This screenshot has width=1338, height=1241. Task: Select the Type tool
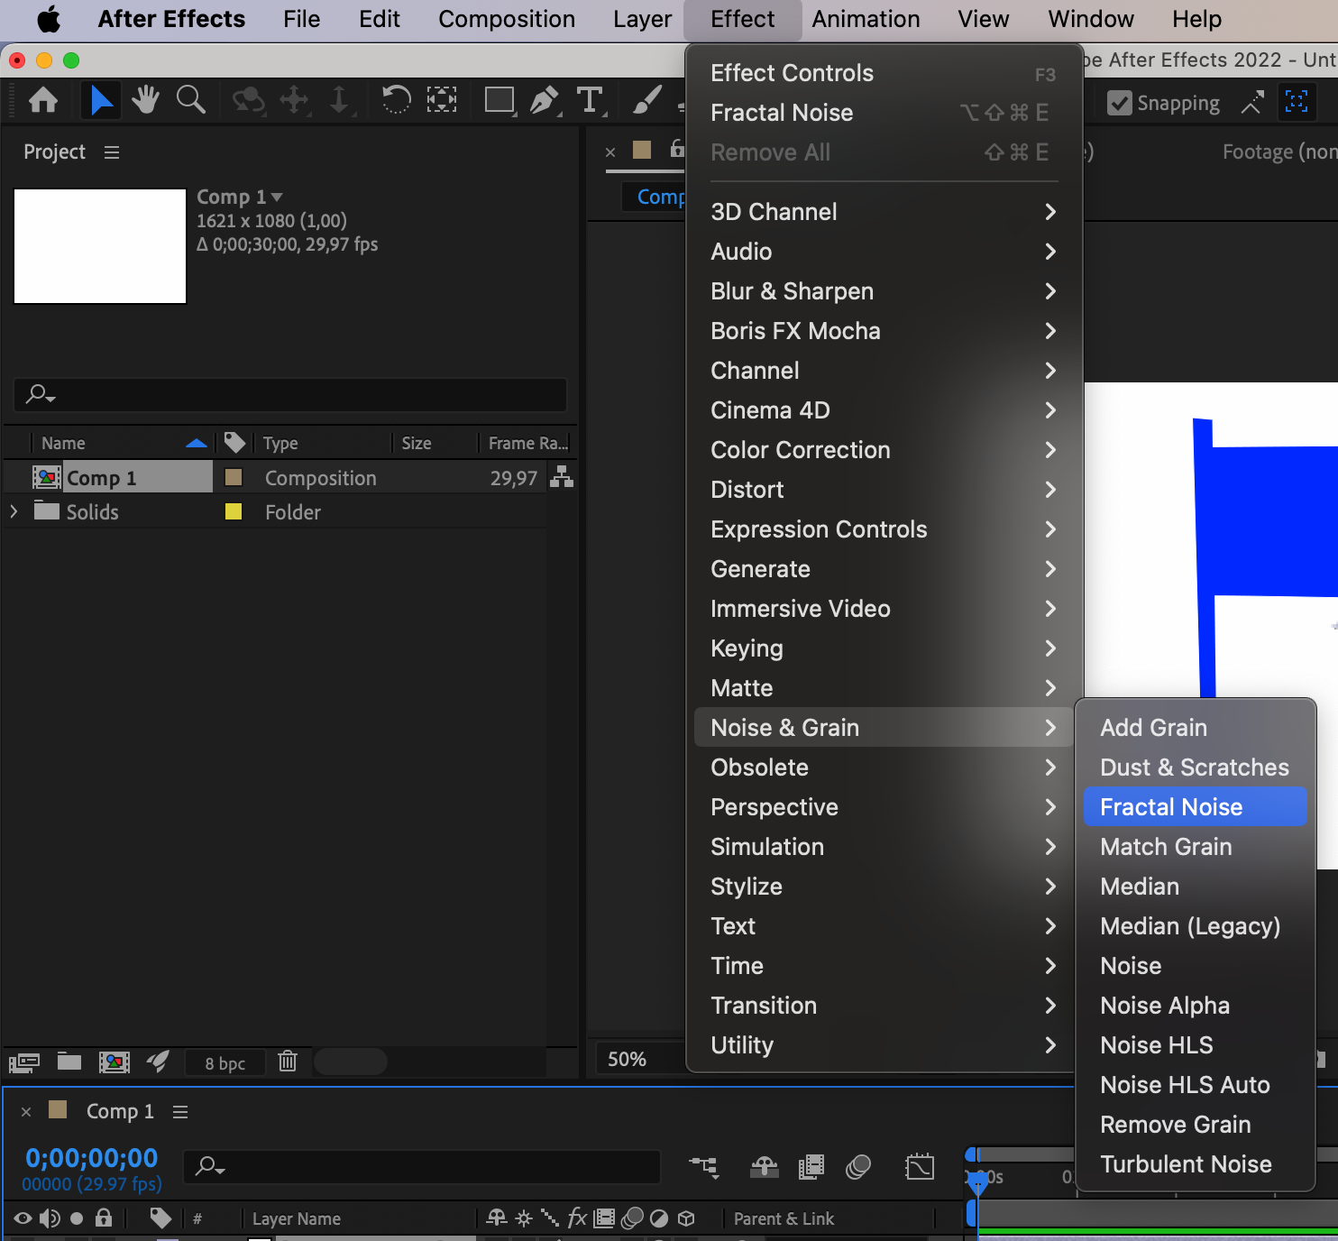591,100
